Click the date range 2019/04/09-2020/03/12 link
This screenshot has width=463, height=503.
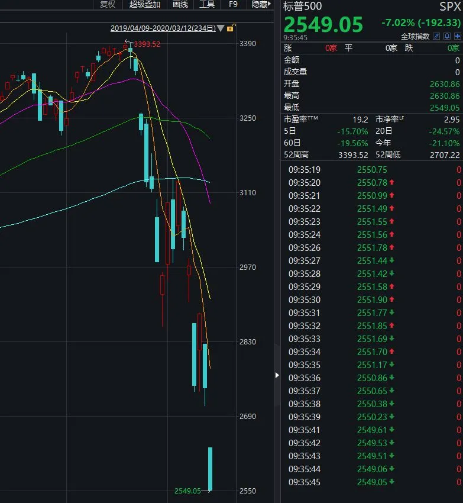click(163, 28)
